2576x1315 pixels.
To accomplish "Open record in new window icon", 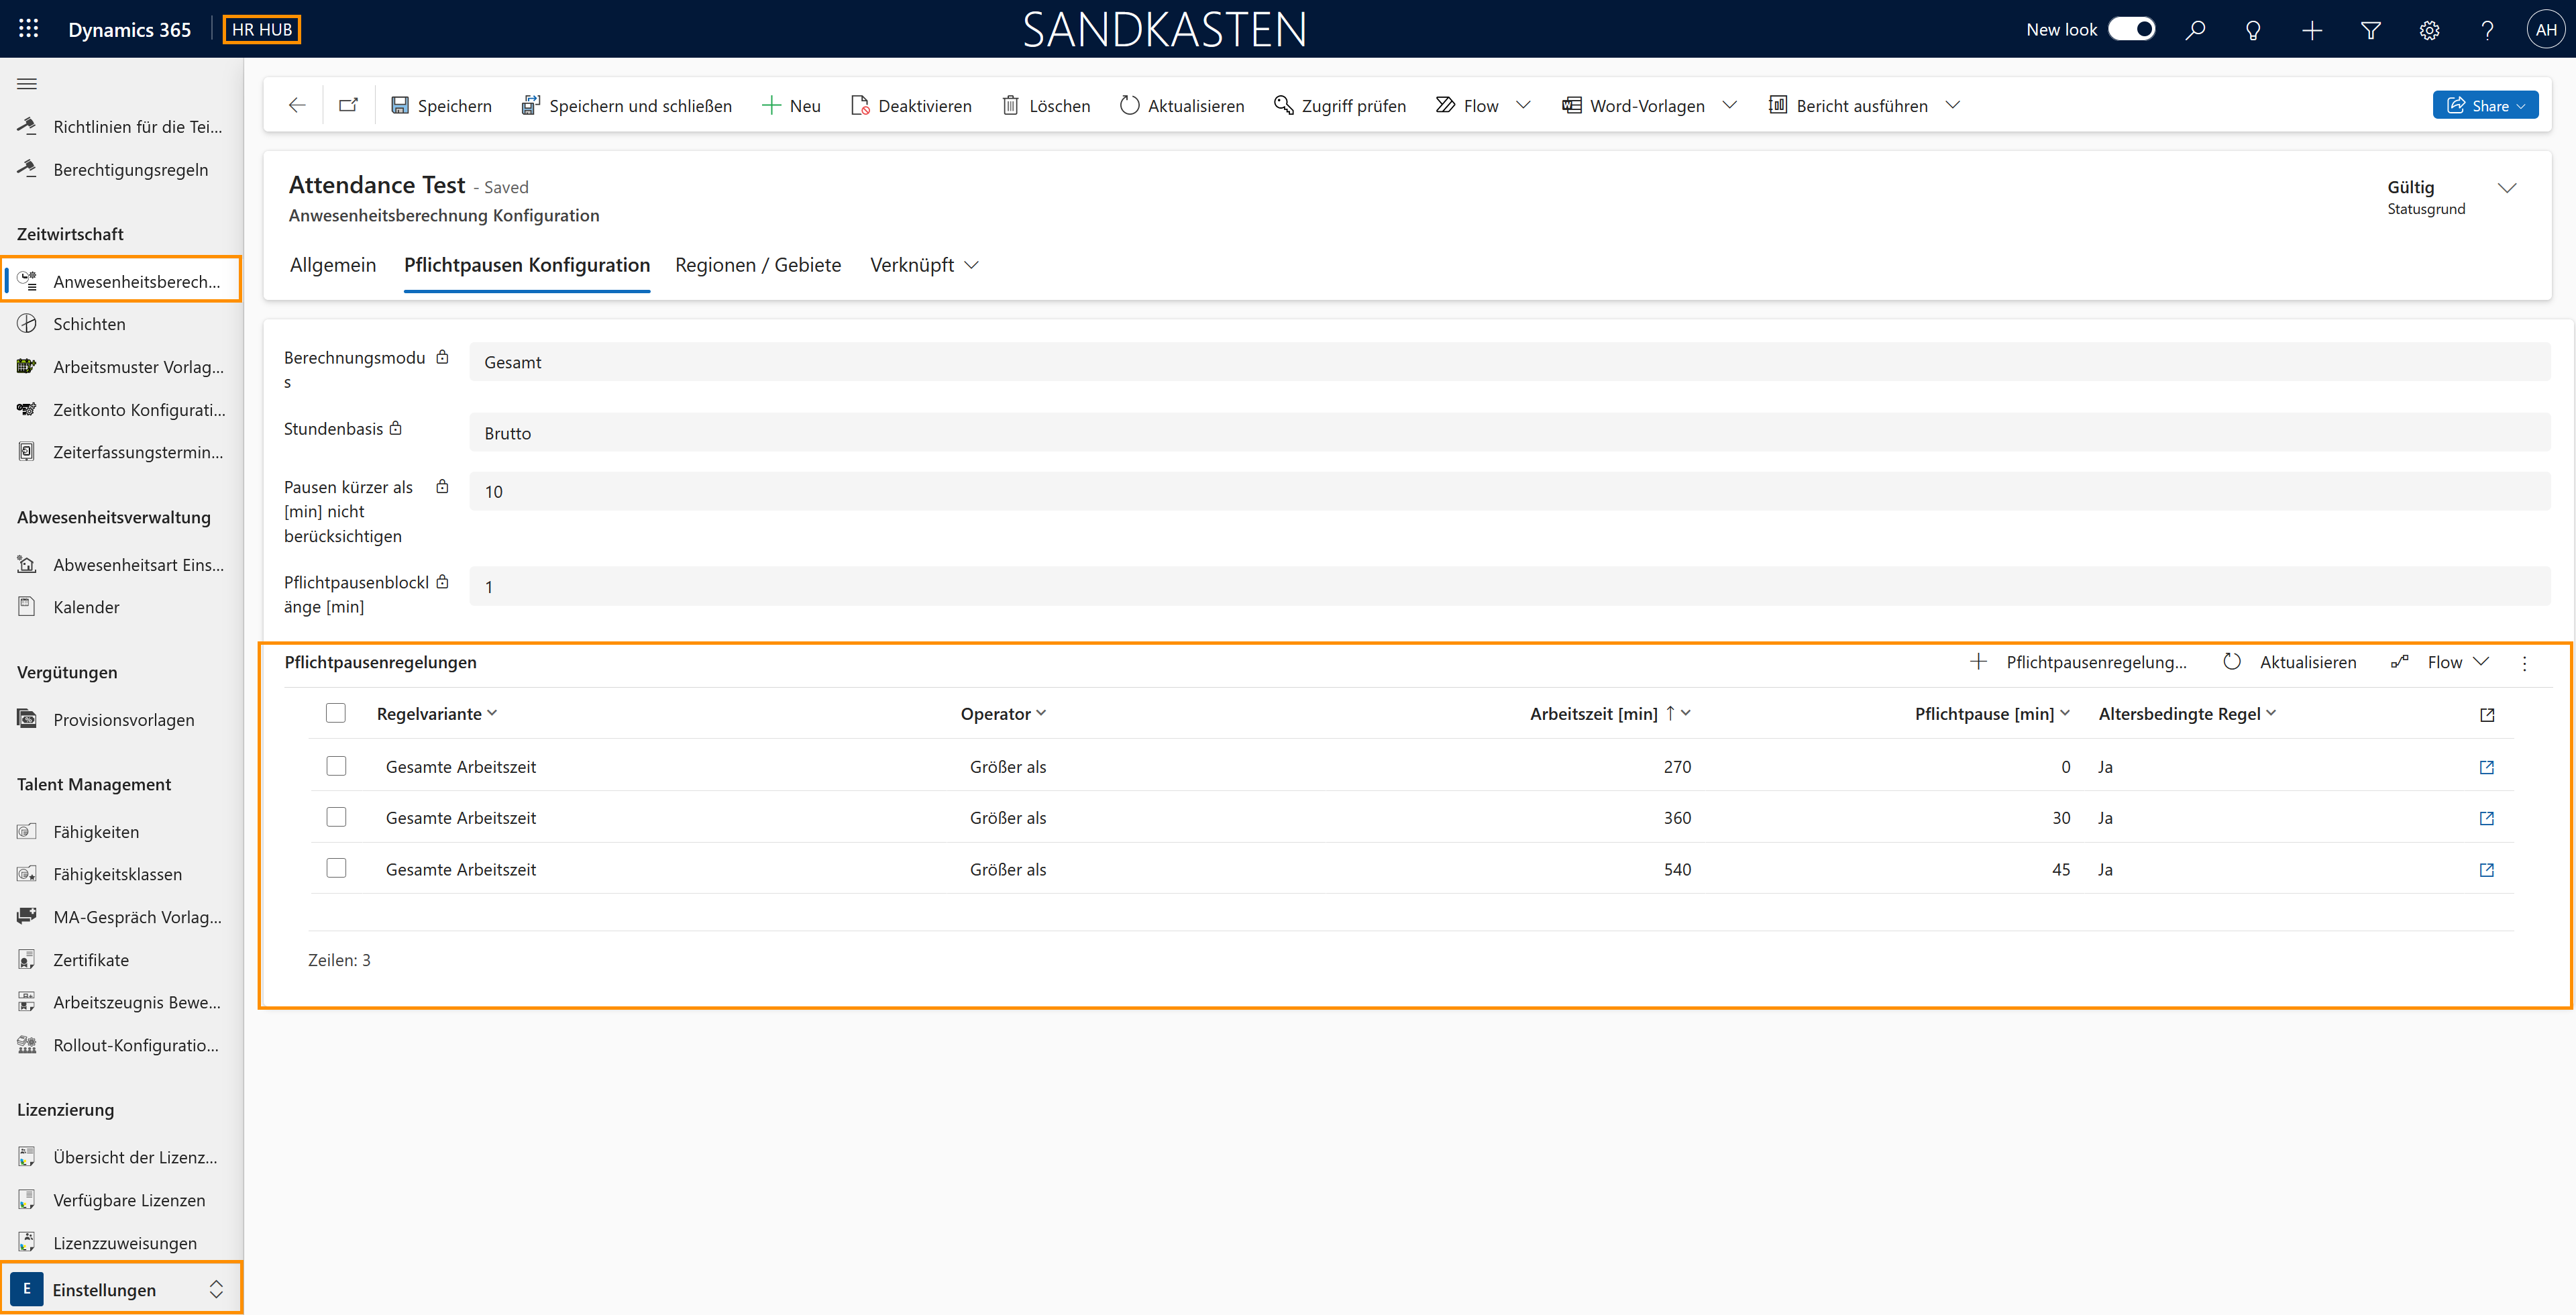I will pyautogui.click(x=348, y=105).
